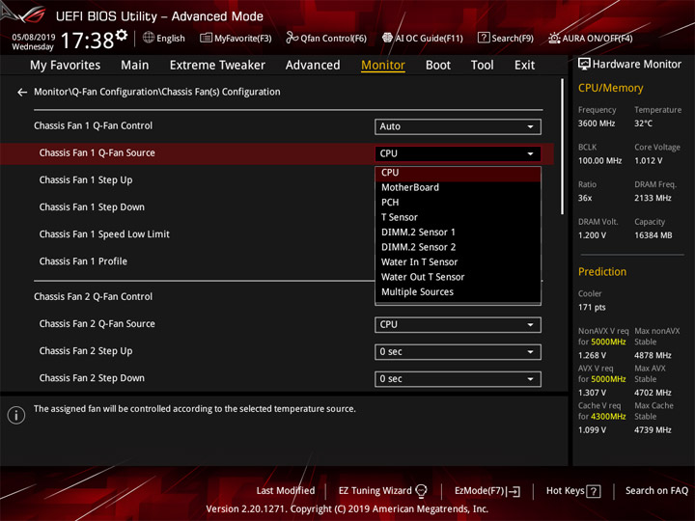Click English language button
The image size is (695, 521).
coord(171,39)
